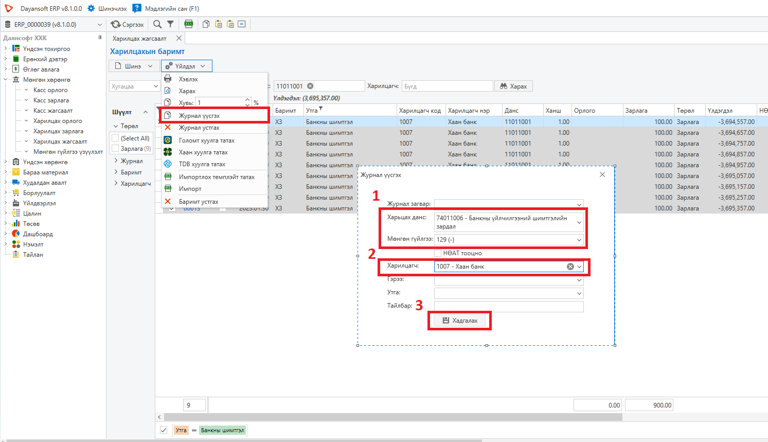Open the Утга dropdown in Журнал үүсгэх dialog

(x=579, y=293)
